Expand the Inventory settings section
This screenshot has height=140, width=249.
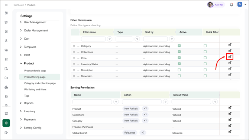point(28,111)
